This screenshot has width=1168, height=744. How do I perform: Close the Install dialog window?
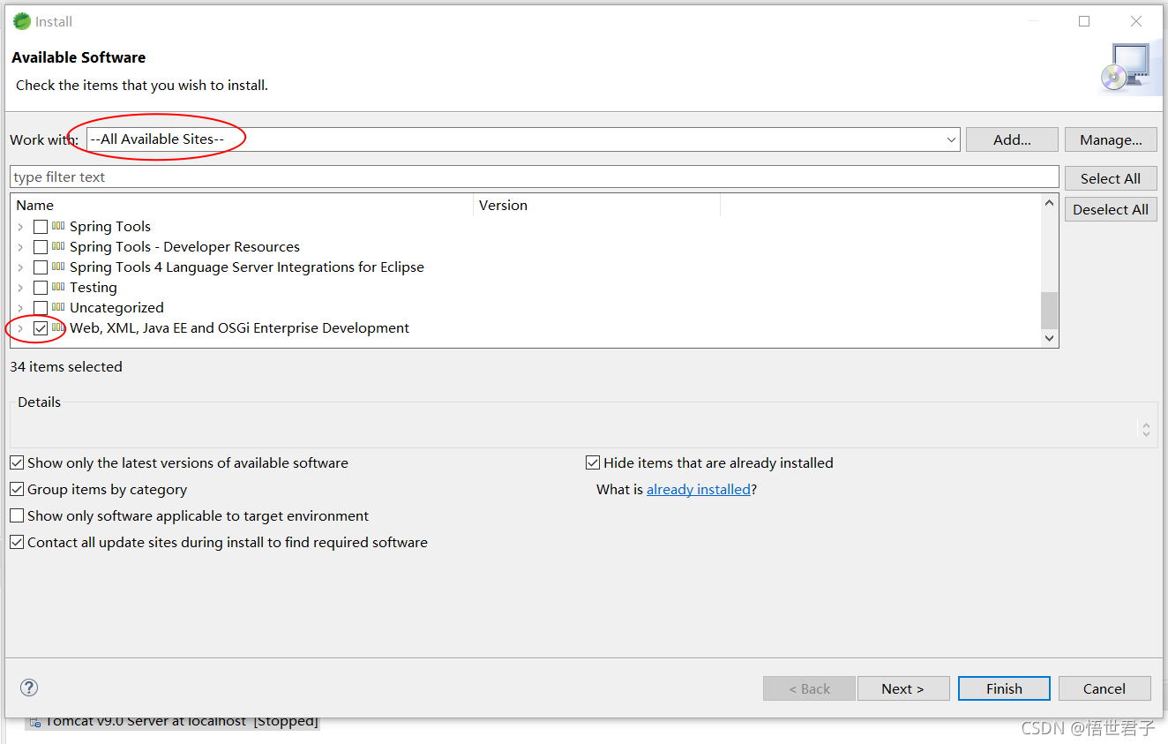point(1136,21)
